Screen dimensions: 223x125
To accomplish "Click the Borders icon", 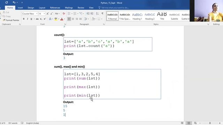I will tap(99, 19).
